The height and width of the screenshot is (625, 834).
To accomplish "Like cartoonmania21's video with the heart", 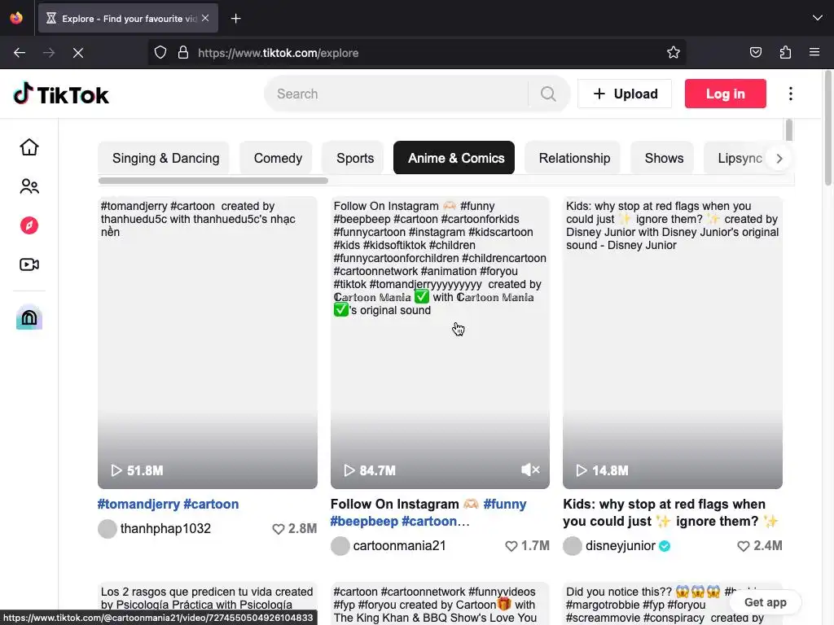I will [511, 546].
